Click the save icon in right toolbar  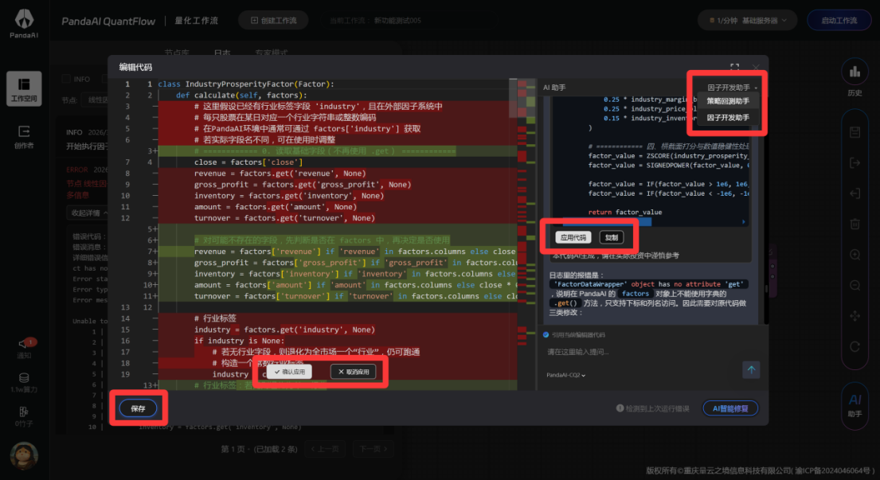[x=855, y=132]
